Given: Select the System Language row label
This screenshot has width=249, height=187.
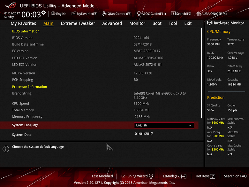Looking at the screenshot, I should [x=25, y=125].
